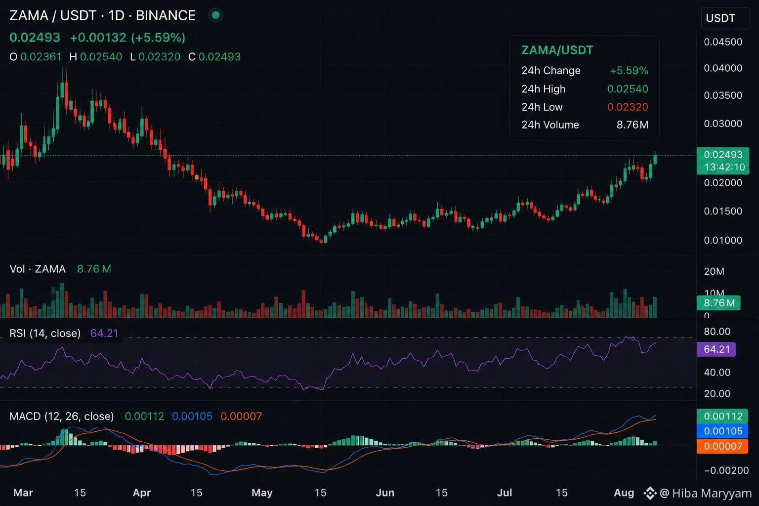759x506 pixels.
Task: Click the Aug label on the time axis
Action: pyautogui.click(x=624, y=493)
